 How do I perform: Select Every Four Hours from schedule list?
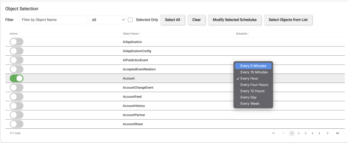[253, 85]
